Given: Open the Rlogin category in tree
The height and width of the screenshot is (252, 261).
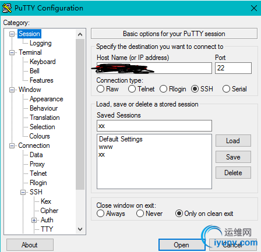Looking at the screenshot, I should coord(38,183).
